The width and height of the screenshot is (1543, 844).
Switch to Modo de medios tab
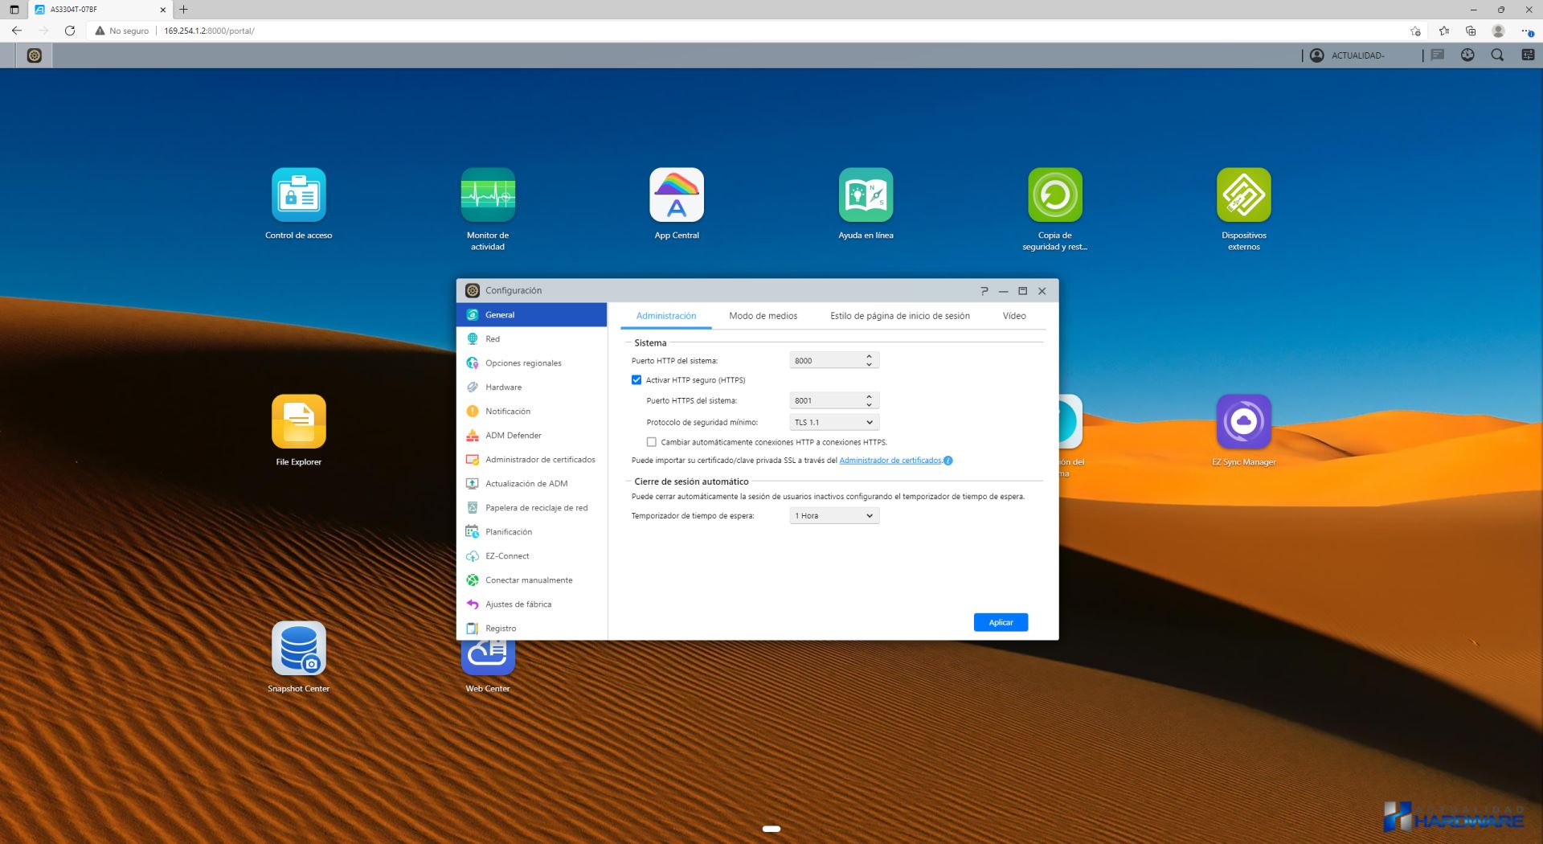(x=763, y=316)
